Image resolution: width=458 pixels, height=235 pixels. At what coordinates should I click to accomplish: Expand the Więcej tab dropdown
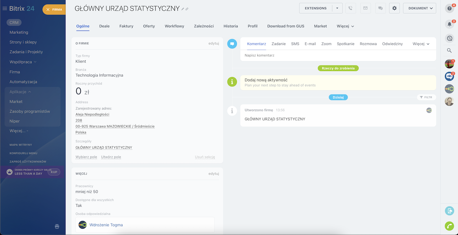[345, 26]
